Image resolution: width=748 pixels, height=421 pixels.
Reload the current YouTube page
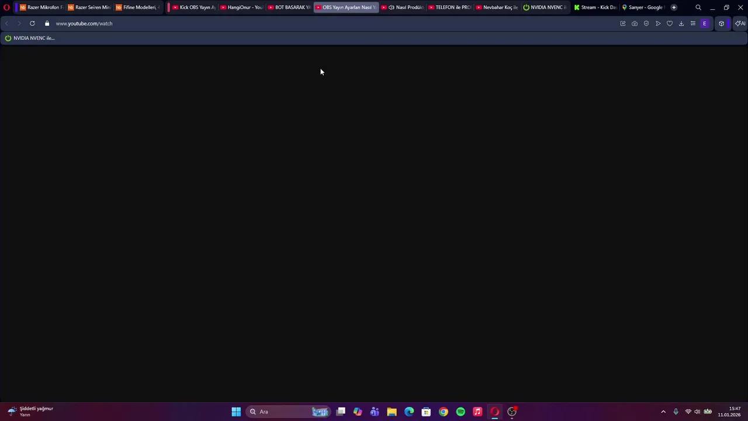[32, 23]
